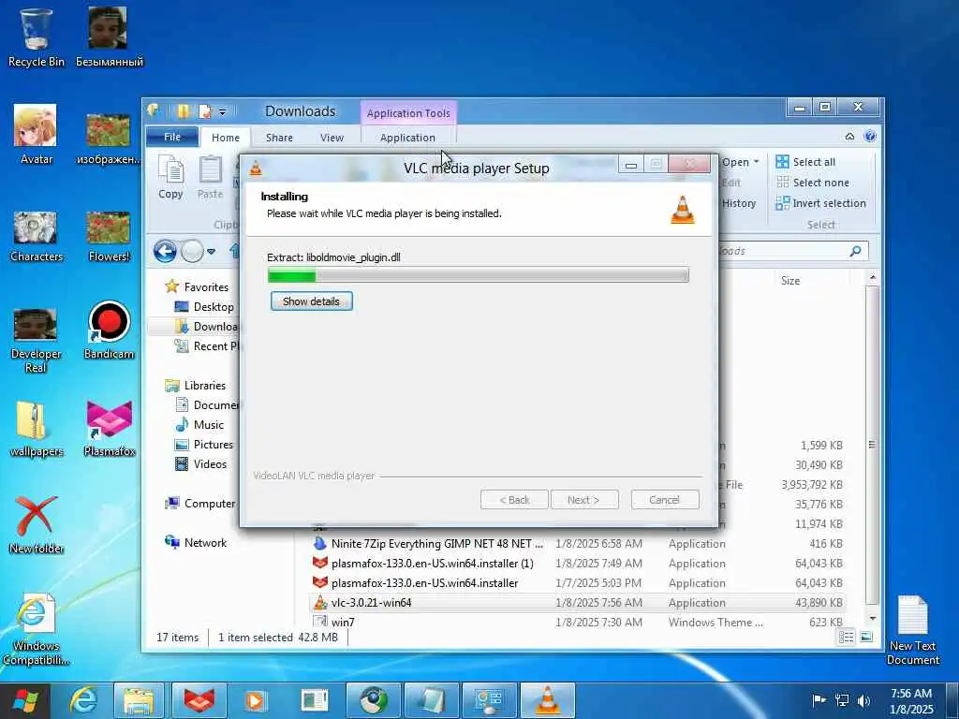Open the Open dropdown in ribbon
Screen dimensions: 959x719
pos(741,162)
